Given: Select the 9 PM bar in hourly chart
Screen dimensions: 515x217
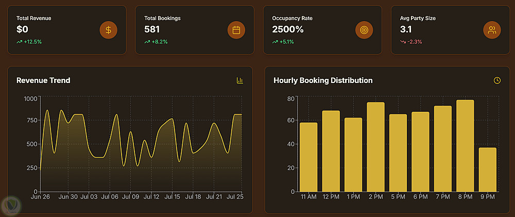Looking at the screenshot, I should tap(487, 170).
